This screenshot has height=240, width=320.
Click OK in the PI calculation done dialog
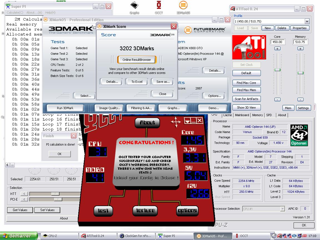click(59, 154)
